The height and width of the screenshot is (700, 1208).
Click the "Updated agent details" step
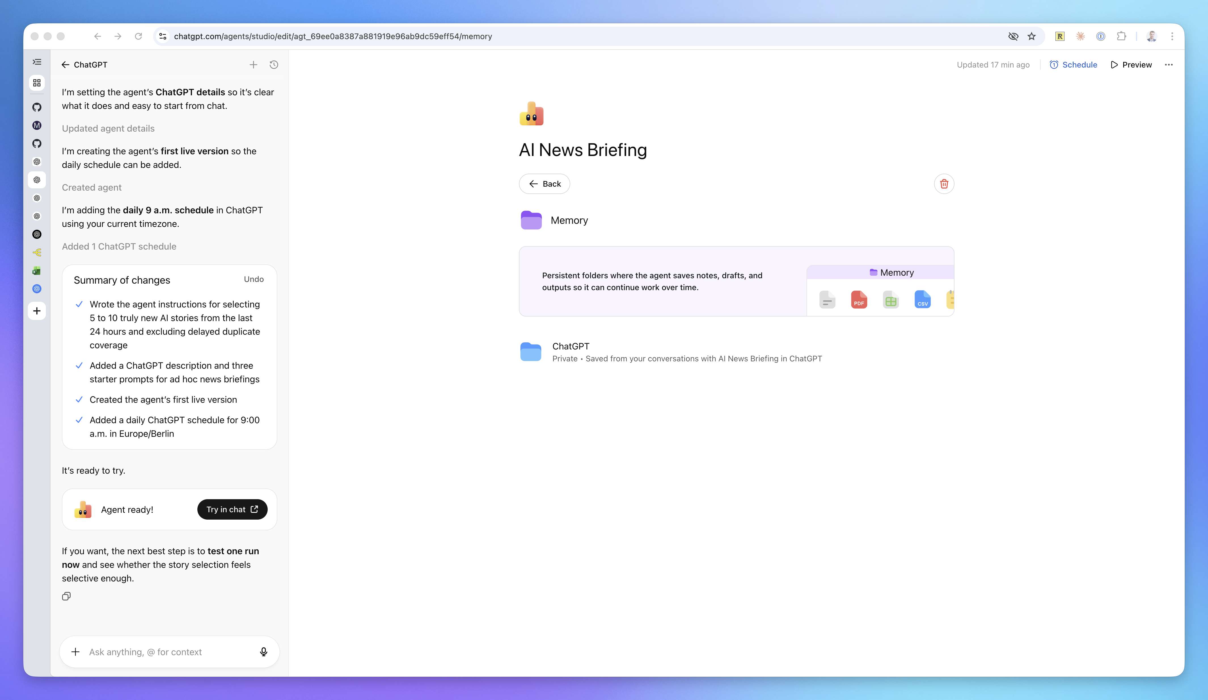tap(108, 128)
